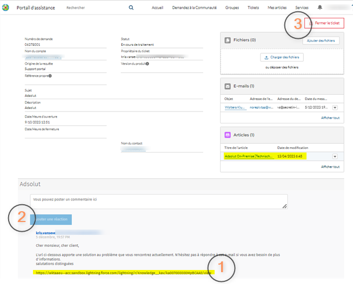Image resolution: width=353 pixels, height=284 pixels.
Task: Click the noreplytaa@w... email address cell
Action: [262, 107]
